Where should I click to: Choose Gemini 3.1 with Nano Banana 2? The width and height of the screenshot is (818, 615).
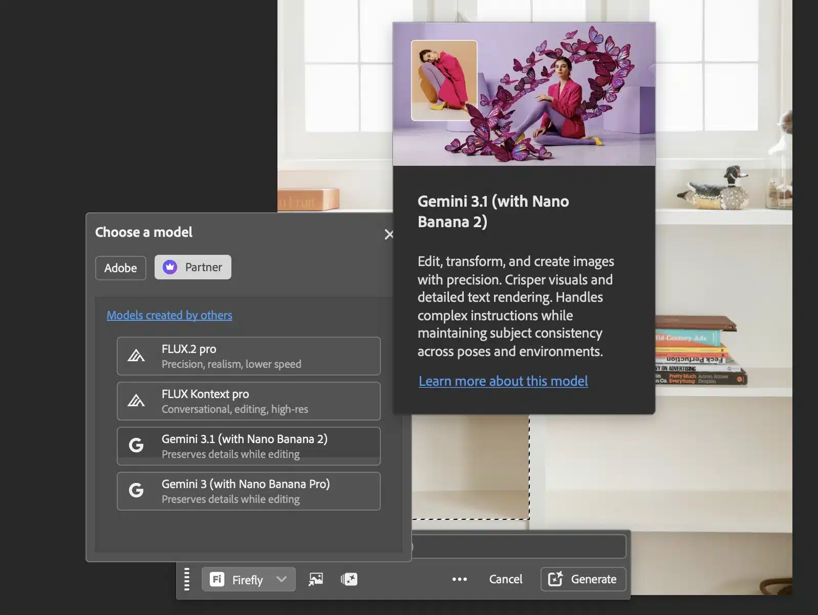coord(249,446)
